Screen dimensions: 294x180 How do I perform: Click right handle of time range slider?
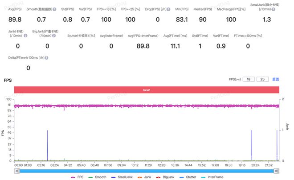tap(277, 170)
